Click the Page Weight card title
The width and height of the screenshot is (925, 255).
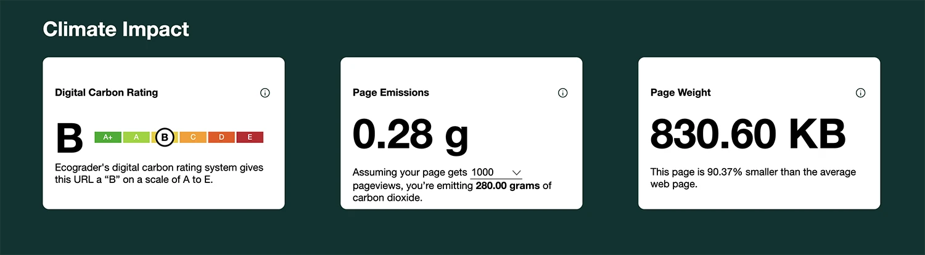[x=681, y=93]
